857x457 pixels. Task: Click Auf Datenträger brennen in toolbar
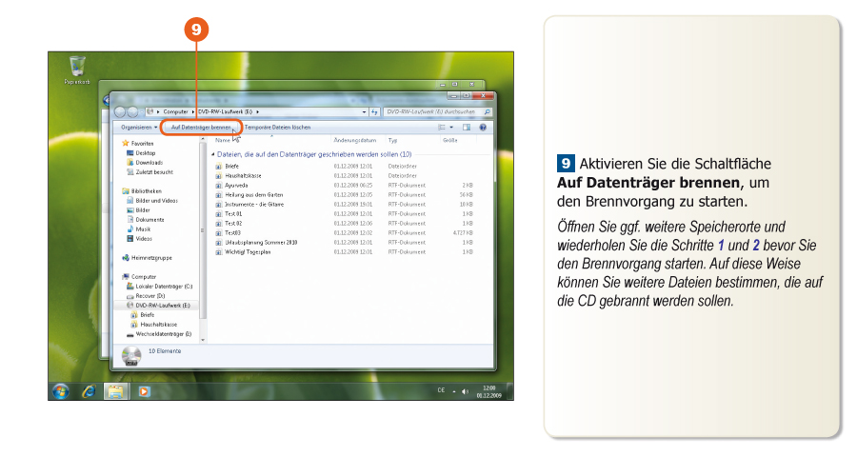point(200,127)
